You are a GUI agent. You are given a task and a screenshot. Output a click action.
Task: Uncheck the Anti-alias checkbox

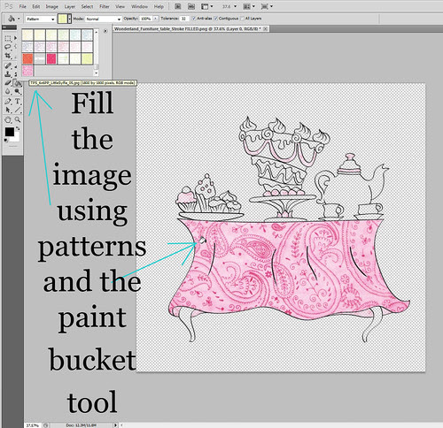(194, 19)
